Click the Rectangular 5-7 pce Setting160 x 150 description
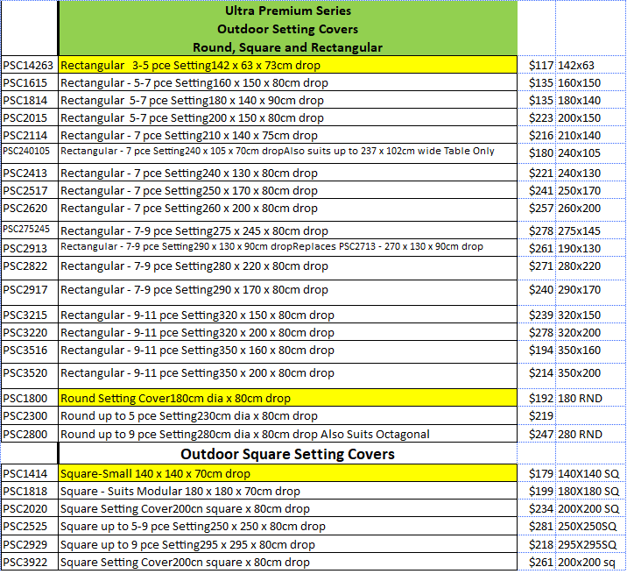The height and width of the screenshot is (574, 627). tap(288, 82)
